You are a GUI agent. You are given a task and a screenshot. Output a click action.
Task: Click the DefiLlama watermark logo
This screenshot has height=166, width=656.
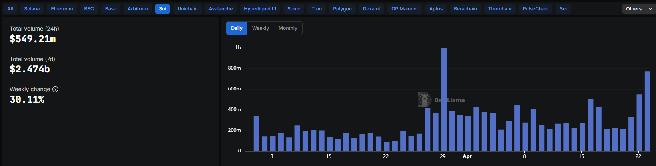coord(424,100)
